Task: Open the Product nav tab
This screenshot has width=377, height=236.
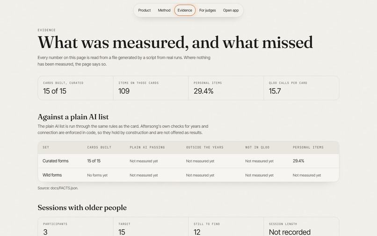Action: (x=144, y=10)
